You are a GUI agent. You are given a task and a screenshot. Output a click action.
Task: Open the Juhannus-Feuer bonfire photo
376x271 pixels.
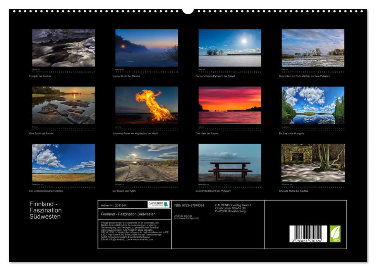[147, 105]
